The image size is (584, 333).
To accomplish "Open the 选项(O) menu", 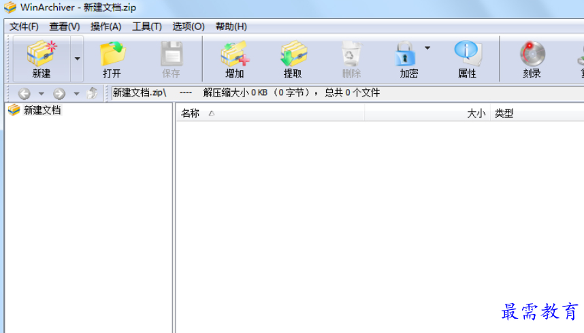I will [189, 27].
